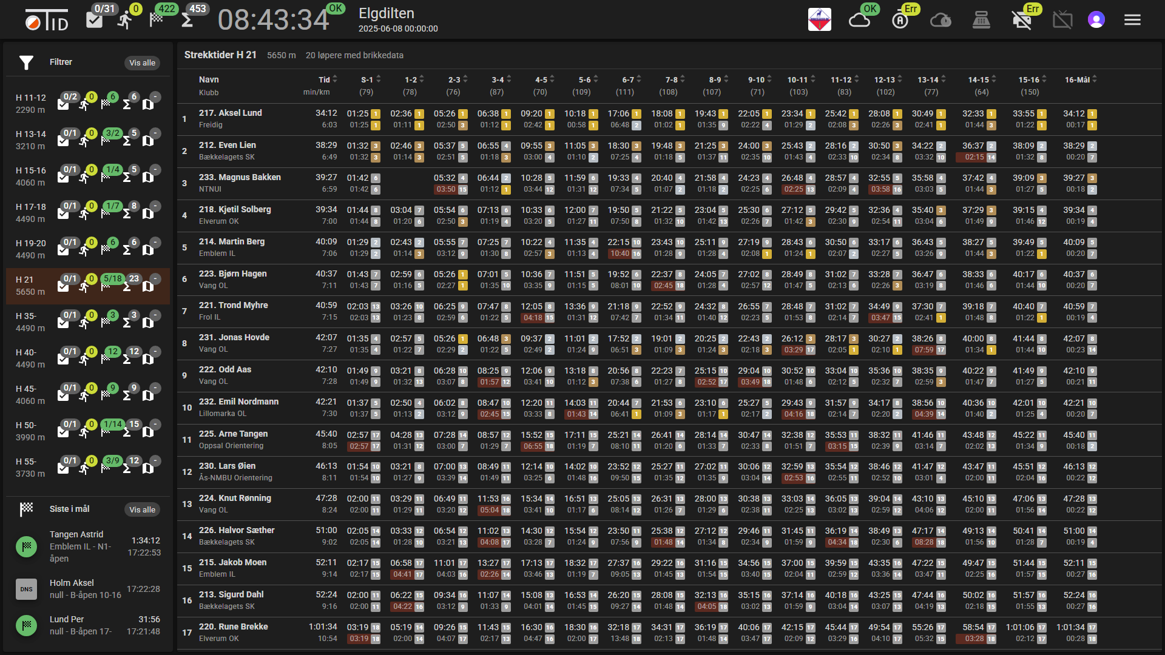Toggle registered checkbox icon for H 35-
This screenshot has width=1165, height=655.
pos(63,323)
